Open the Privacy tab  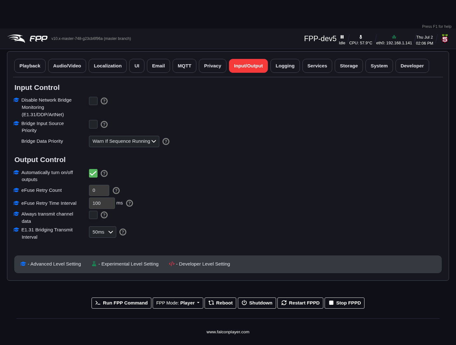(x=212, y=66)
